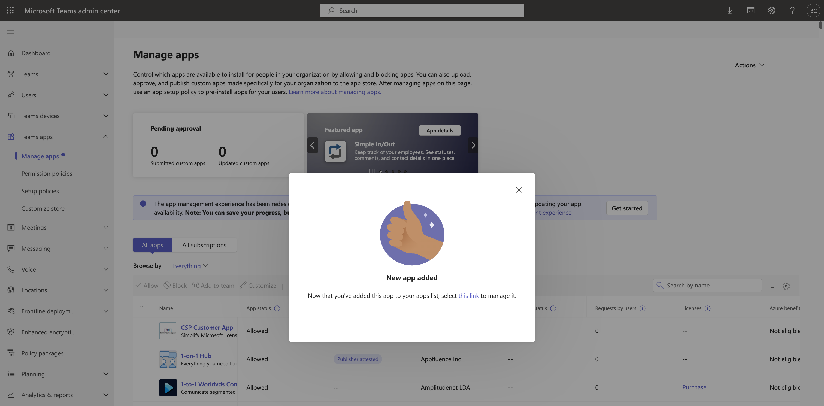Click the Teams devices icon
Image resolution: width=824 pixels, height=406 pixels.
(x=11, y=116)
